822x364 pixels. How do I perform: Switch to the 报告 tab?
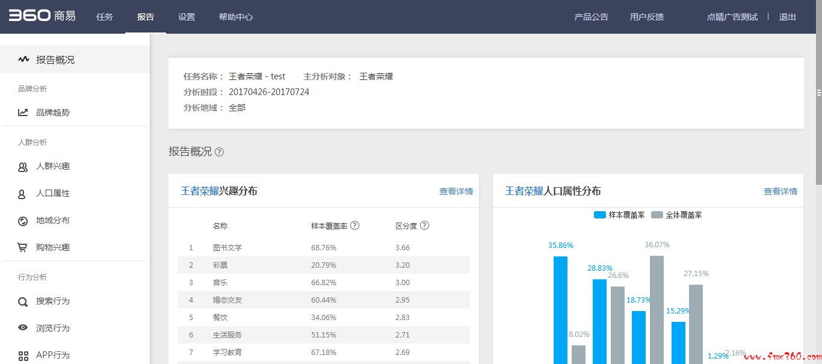(146, 17)
